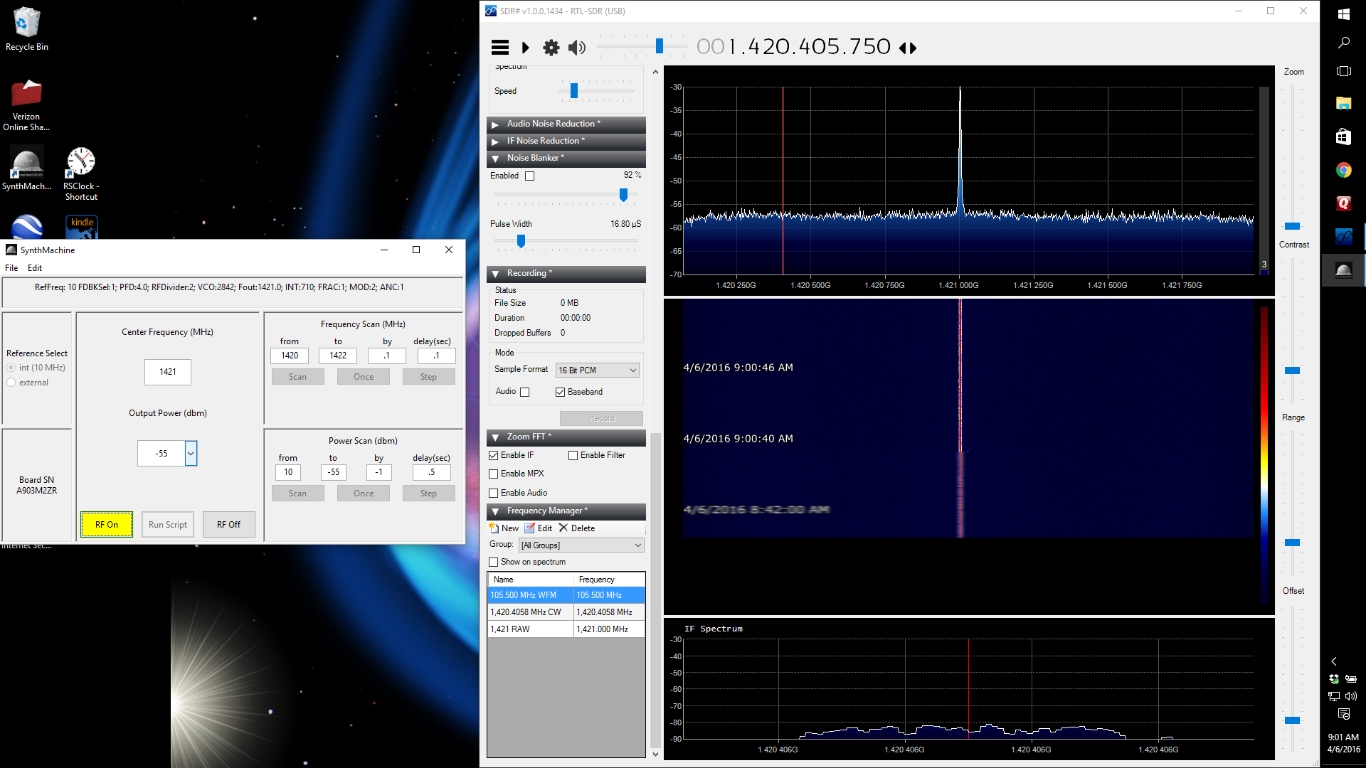
Task: Click Once under Power Scan
Action: pyautogui.click(x=364, y=494)
